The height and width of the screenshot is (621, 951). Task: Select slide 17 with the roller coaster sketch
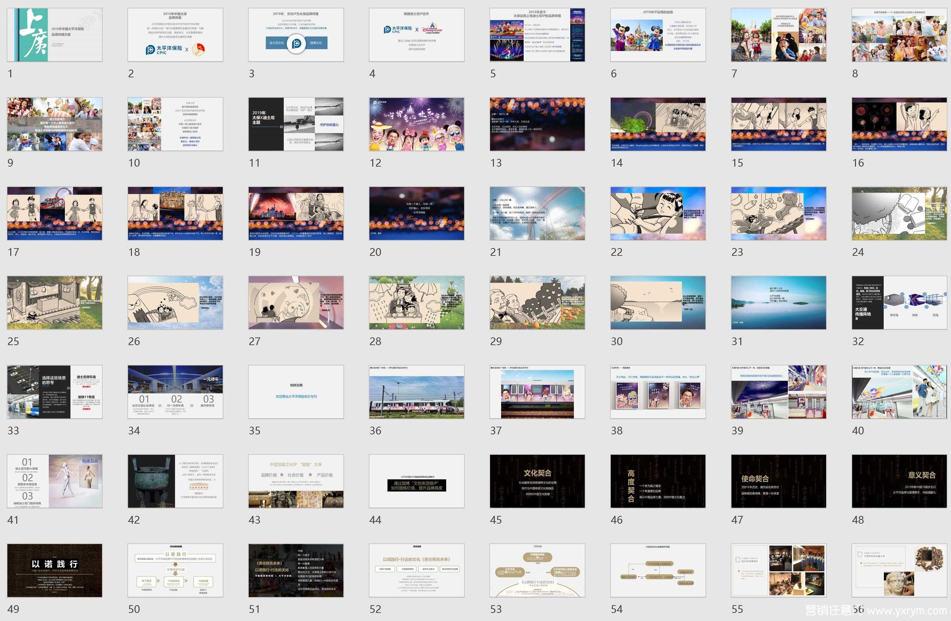(x=55, y=214)
